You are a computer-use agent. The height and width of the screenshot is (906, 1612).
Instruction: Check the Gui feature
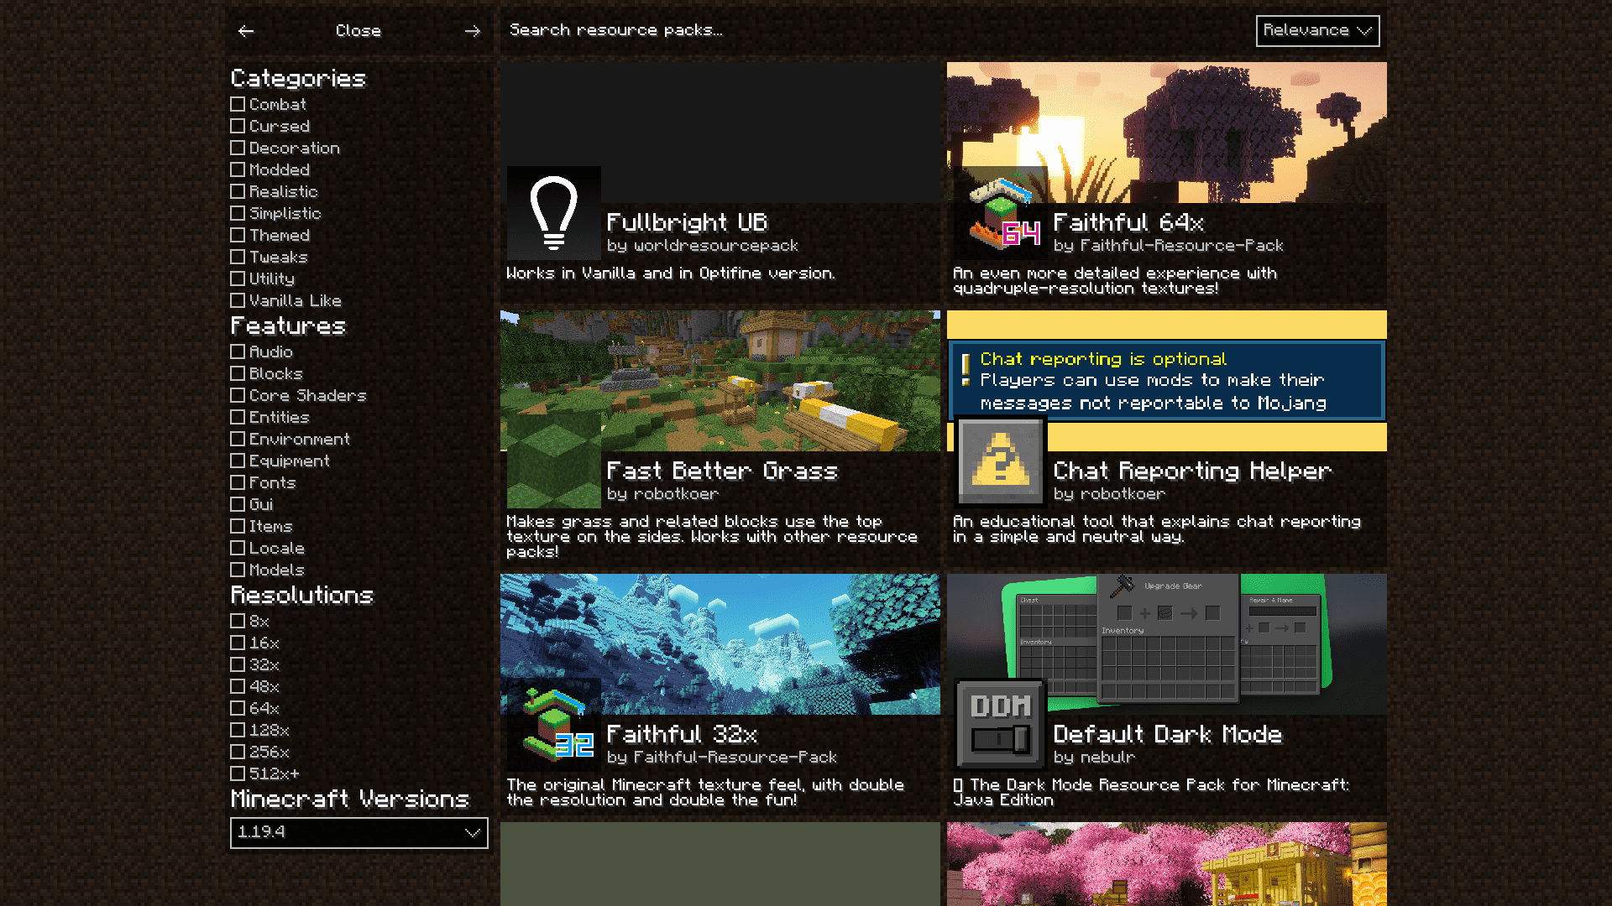(x=238, y=504)
